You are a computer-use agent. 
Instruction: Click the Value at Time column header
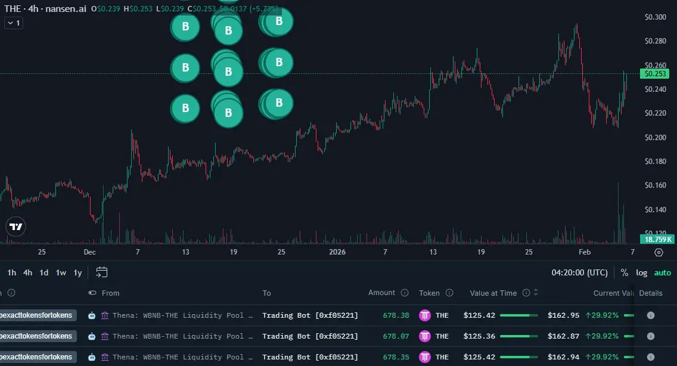click(493, 293)
